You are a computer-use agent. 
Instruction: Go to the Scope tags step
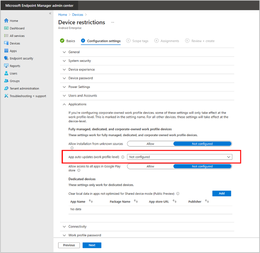click(x=137, y=41)
